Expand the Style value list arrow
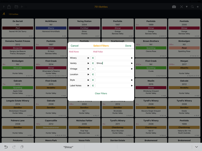The image size is (202, 151). (x=132, y=80)
